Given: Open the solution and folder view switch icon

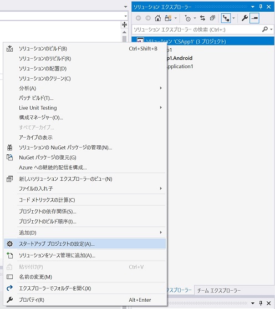Looking at the screenshot, I should coord(168,18).
